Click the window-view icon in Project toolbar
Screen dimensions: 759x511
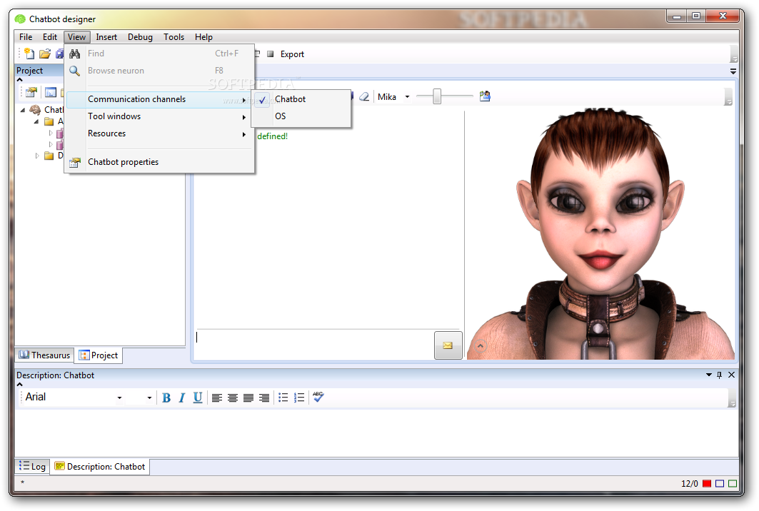tap(51, 92)
